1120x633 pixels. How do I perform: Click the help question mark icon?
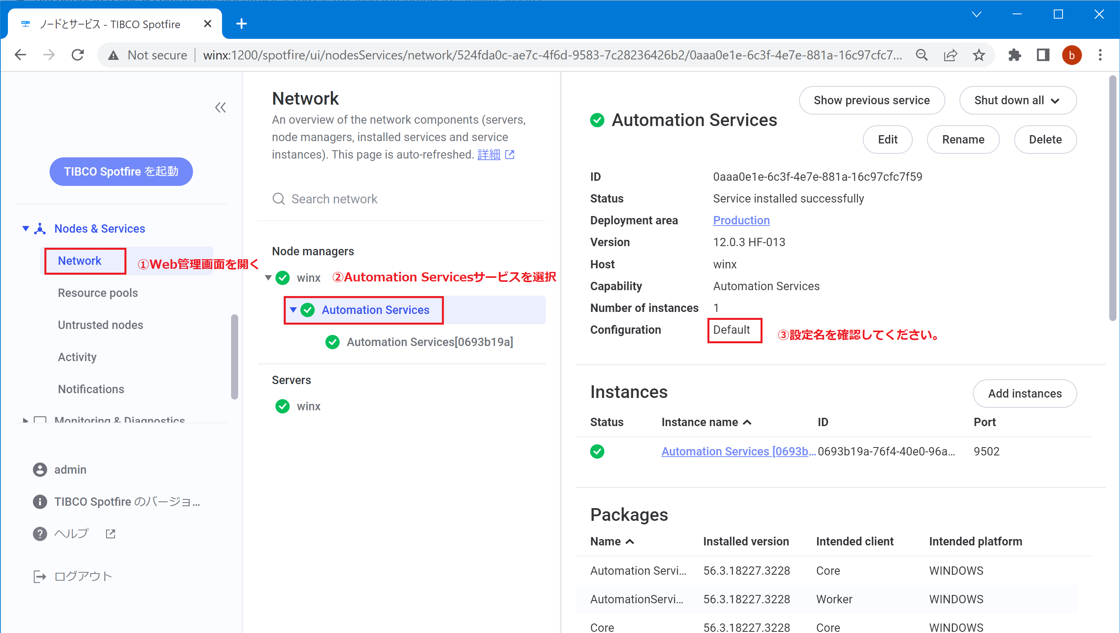(x=40, y=534)
